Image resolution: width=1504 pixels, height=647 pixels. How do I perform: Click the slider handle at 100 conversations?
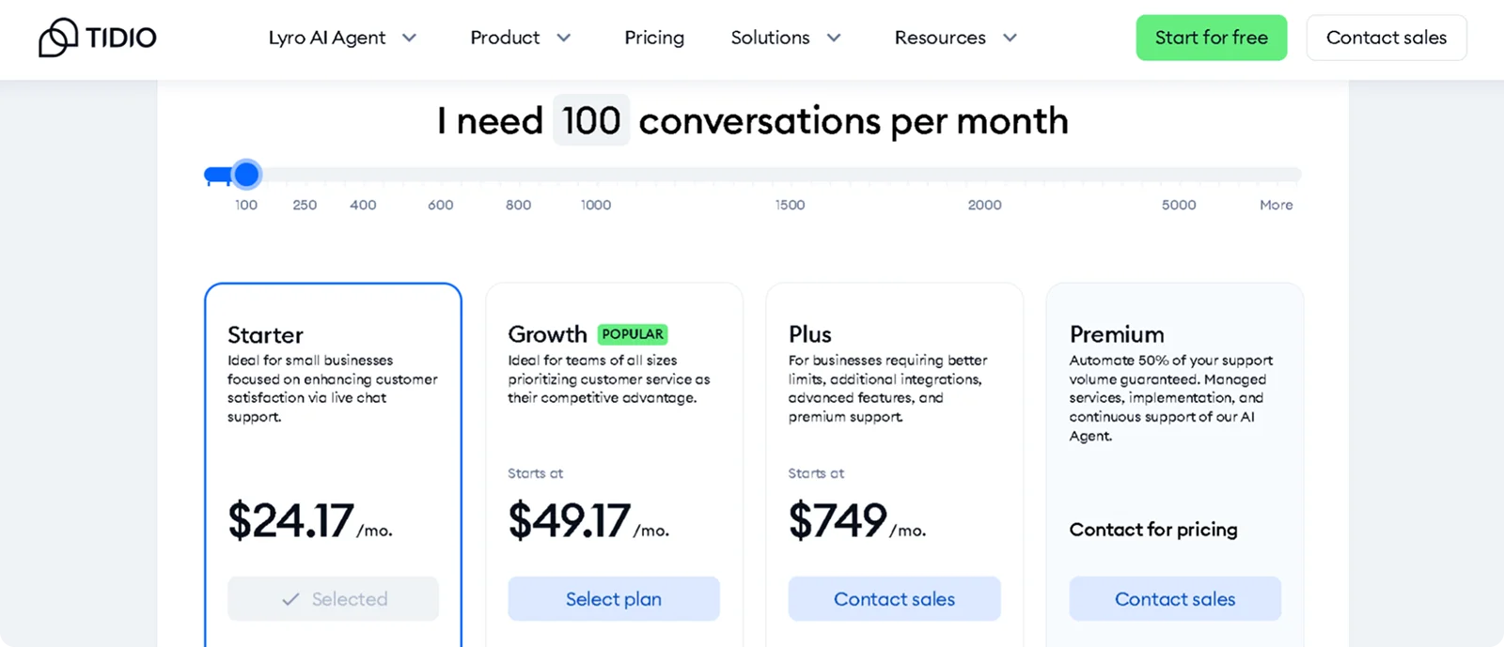[x=245, y=174]
